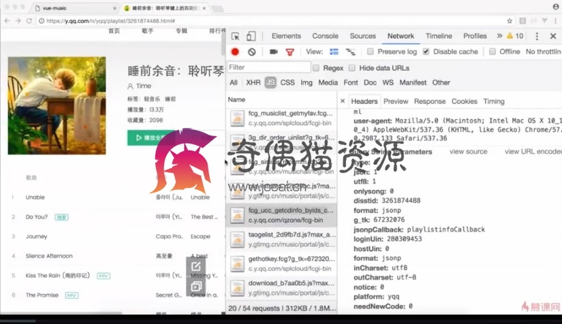Screen dimensions: 562x324
Task: Click view source link for parameters
Action: point(468,151)
